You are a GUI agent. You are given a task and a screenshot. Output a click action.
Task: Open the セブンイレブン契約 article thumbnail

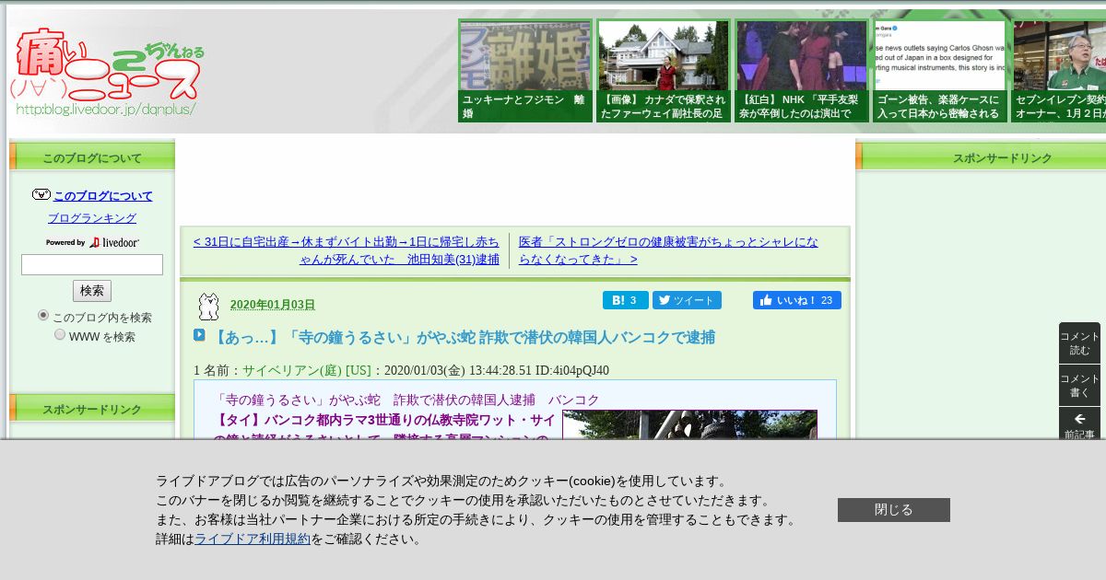pos(1058,71)
